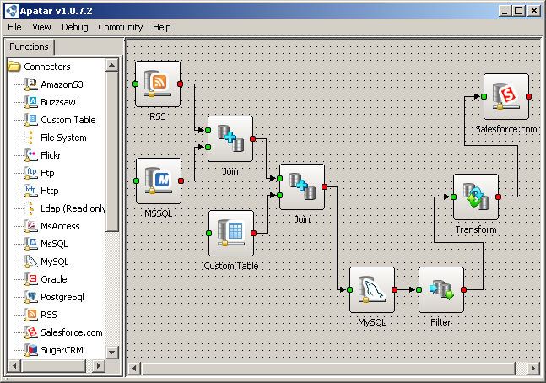Click the connectors panel scroll left arrow
The image size is (546, 383).
click(14, 366)
